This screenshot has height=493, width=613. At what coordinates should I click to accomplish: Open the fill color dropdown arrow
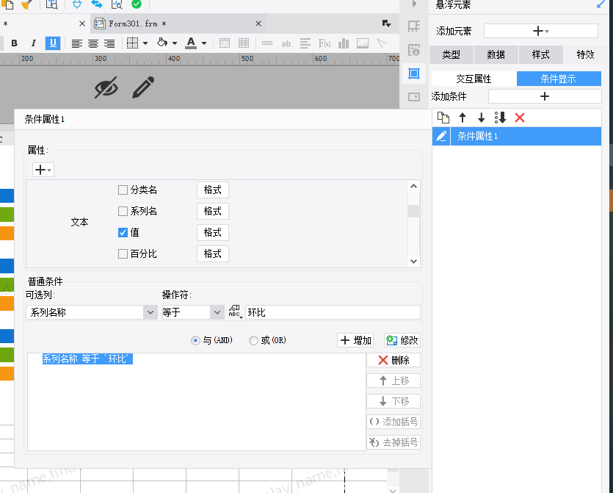pyautogui.click(x=175, y=43)
